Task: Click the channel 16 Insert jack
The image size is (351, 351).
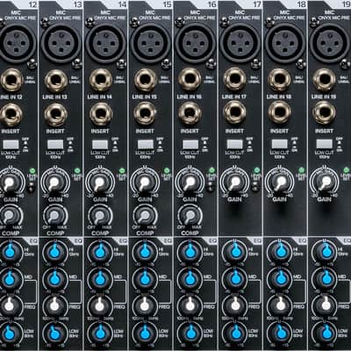Action: [x=190, y=113]
